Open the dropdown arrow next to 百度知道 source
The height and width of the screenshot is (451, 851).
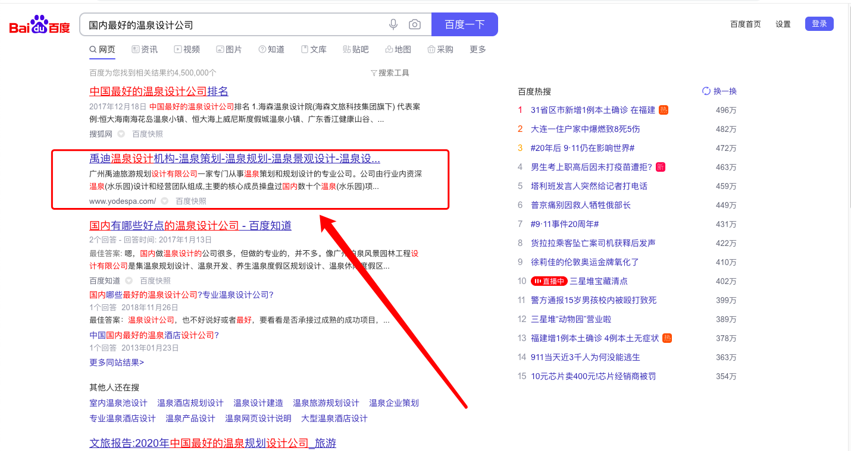[129, 281]
